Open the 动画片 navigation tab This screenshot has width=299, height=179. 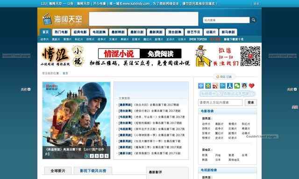point(211,32)
